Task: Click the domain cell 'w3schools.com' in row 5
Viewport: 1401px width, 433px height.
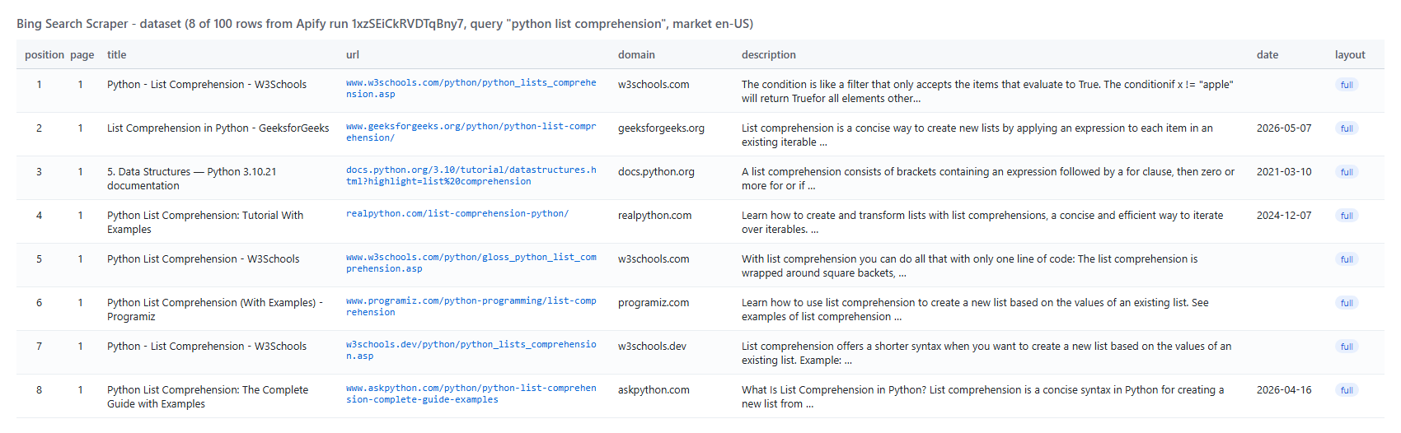Action: click(654, 259)
